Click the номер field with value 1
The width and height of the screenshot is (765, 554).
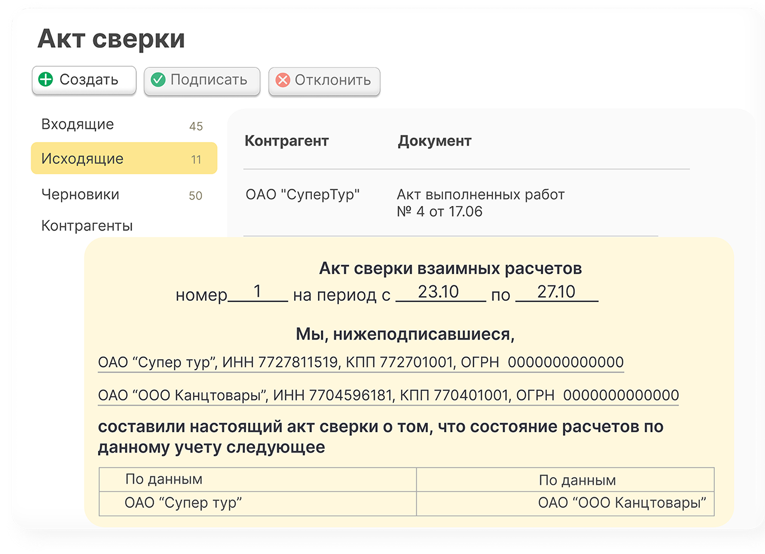pos(258,293)
